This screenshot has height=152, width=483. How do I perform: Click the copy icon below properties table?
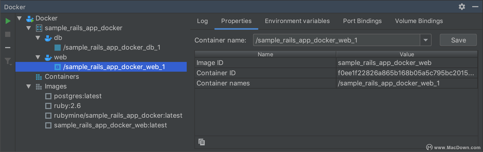202,142
